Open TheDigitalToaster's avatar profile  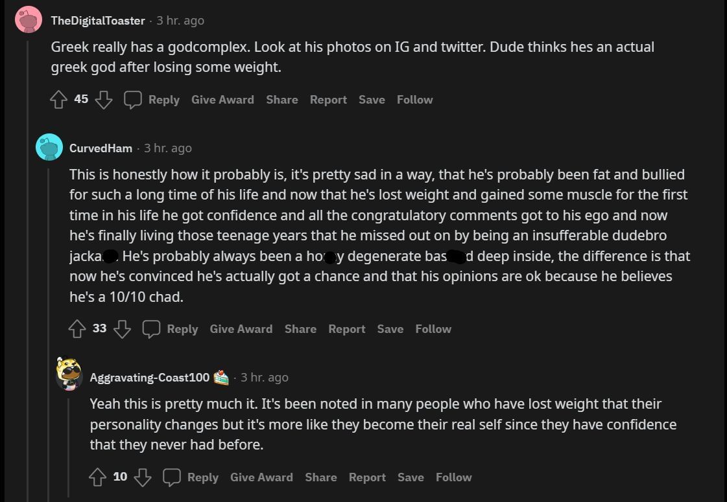point(29,20)
